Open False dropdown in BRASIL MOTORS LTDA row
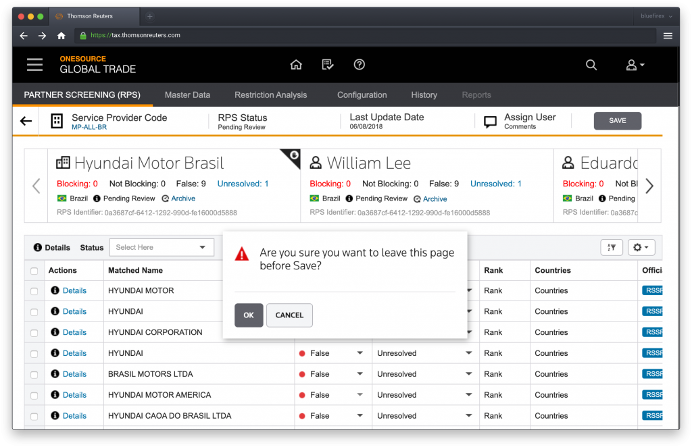The height and width of the screenshot is (447, 692). (360, 374)
